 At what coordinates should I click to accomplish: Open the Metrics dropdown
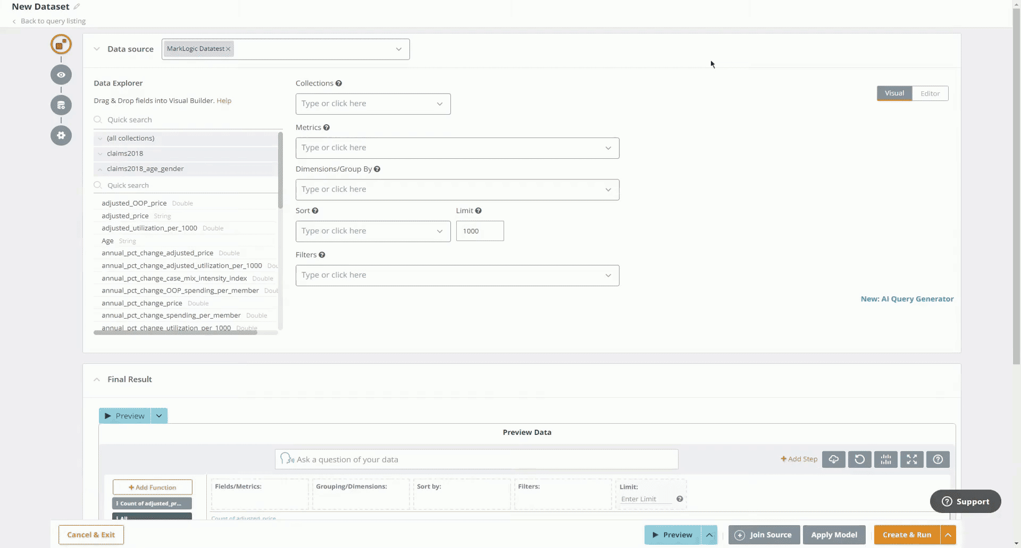coord(457,148)
